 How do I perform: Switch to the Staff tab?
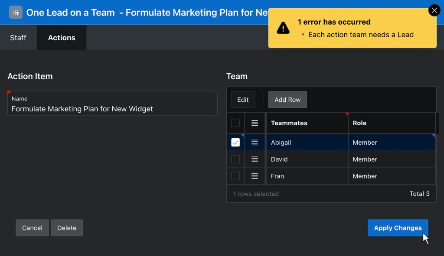(18, 38)
